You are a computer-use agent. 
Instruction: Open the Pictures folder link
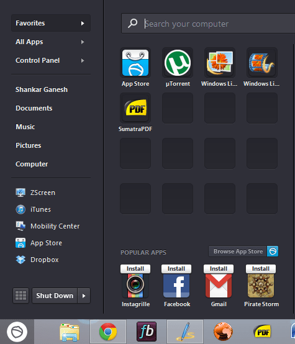29,145
